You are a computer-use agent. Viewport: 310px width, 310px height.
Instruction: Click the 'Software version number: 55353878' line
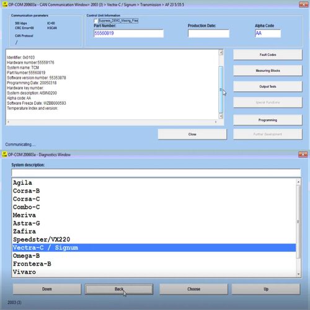37,77
